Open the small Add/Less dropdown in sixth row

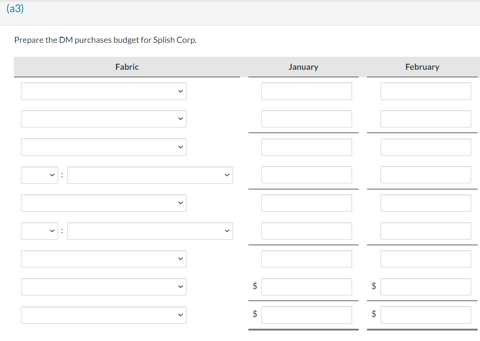click(x=40, y=231)
